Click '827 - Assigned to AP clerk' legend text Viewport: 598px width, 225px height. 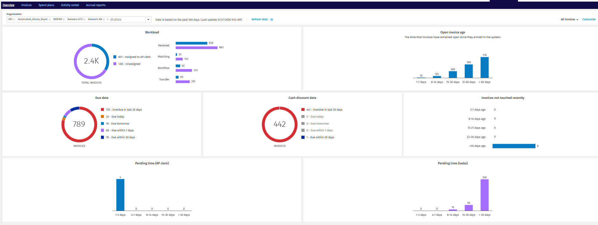click(134, 57)
